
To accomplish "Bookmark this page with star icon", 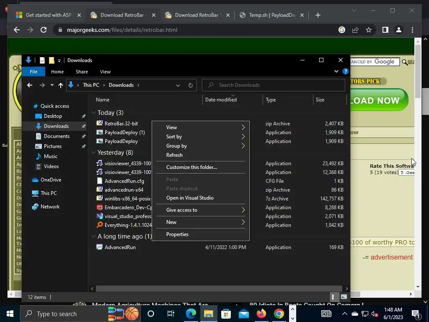I will coord(369,30).
